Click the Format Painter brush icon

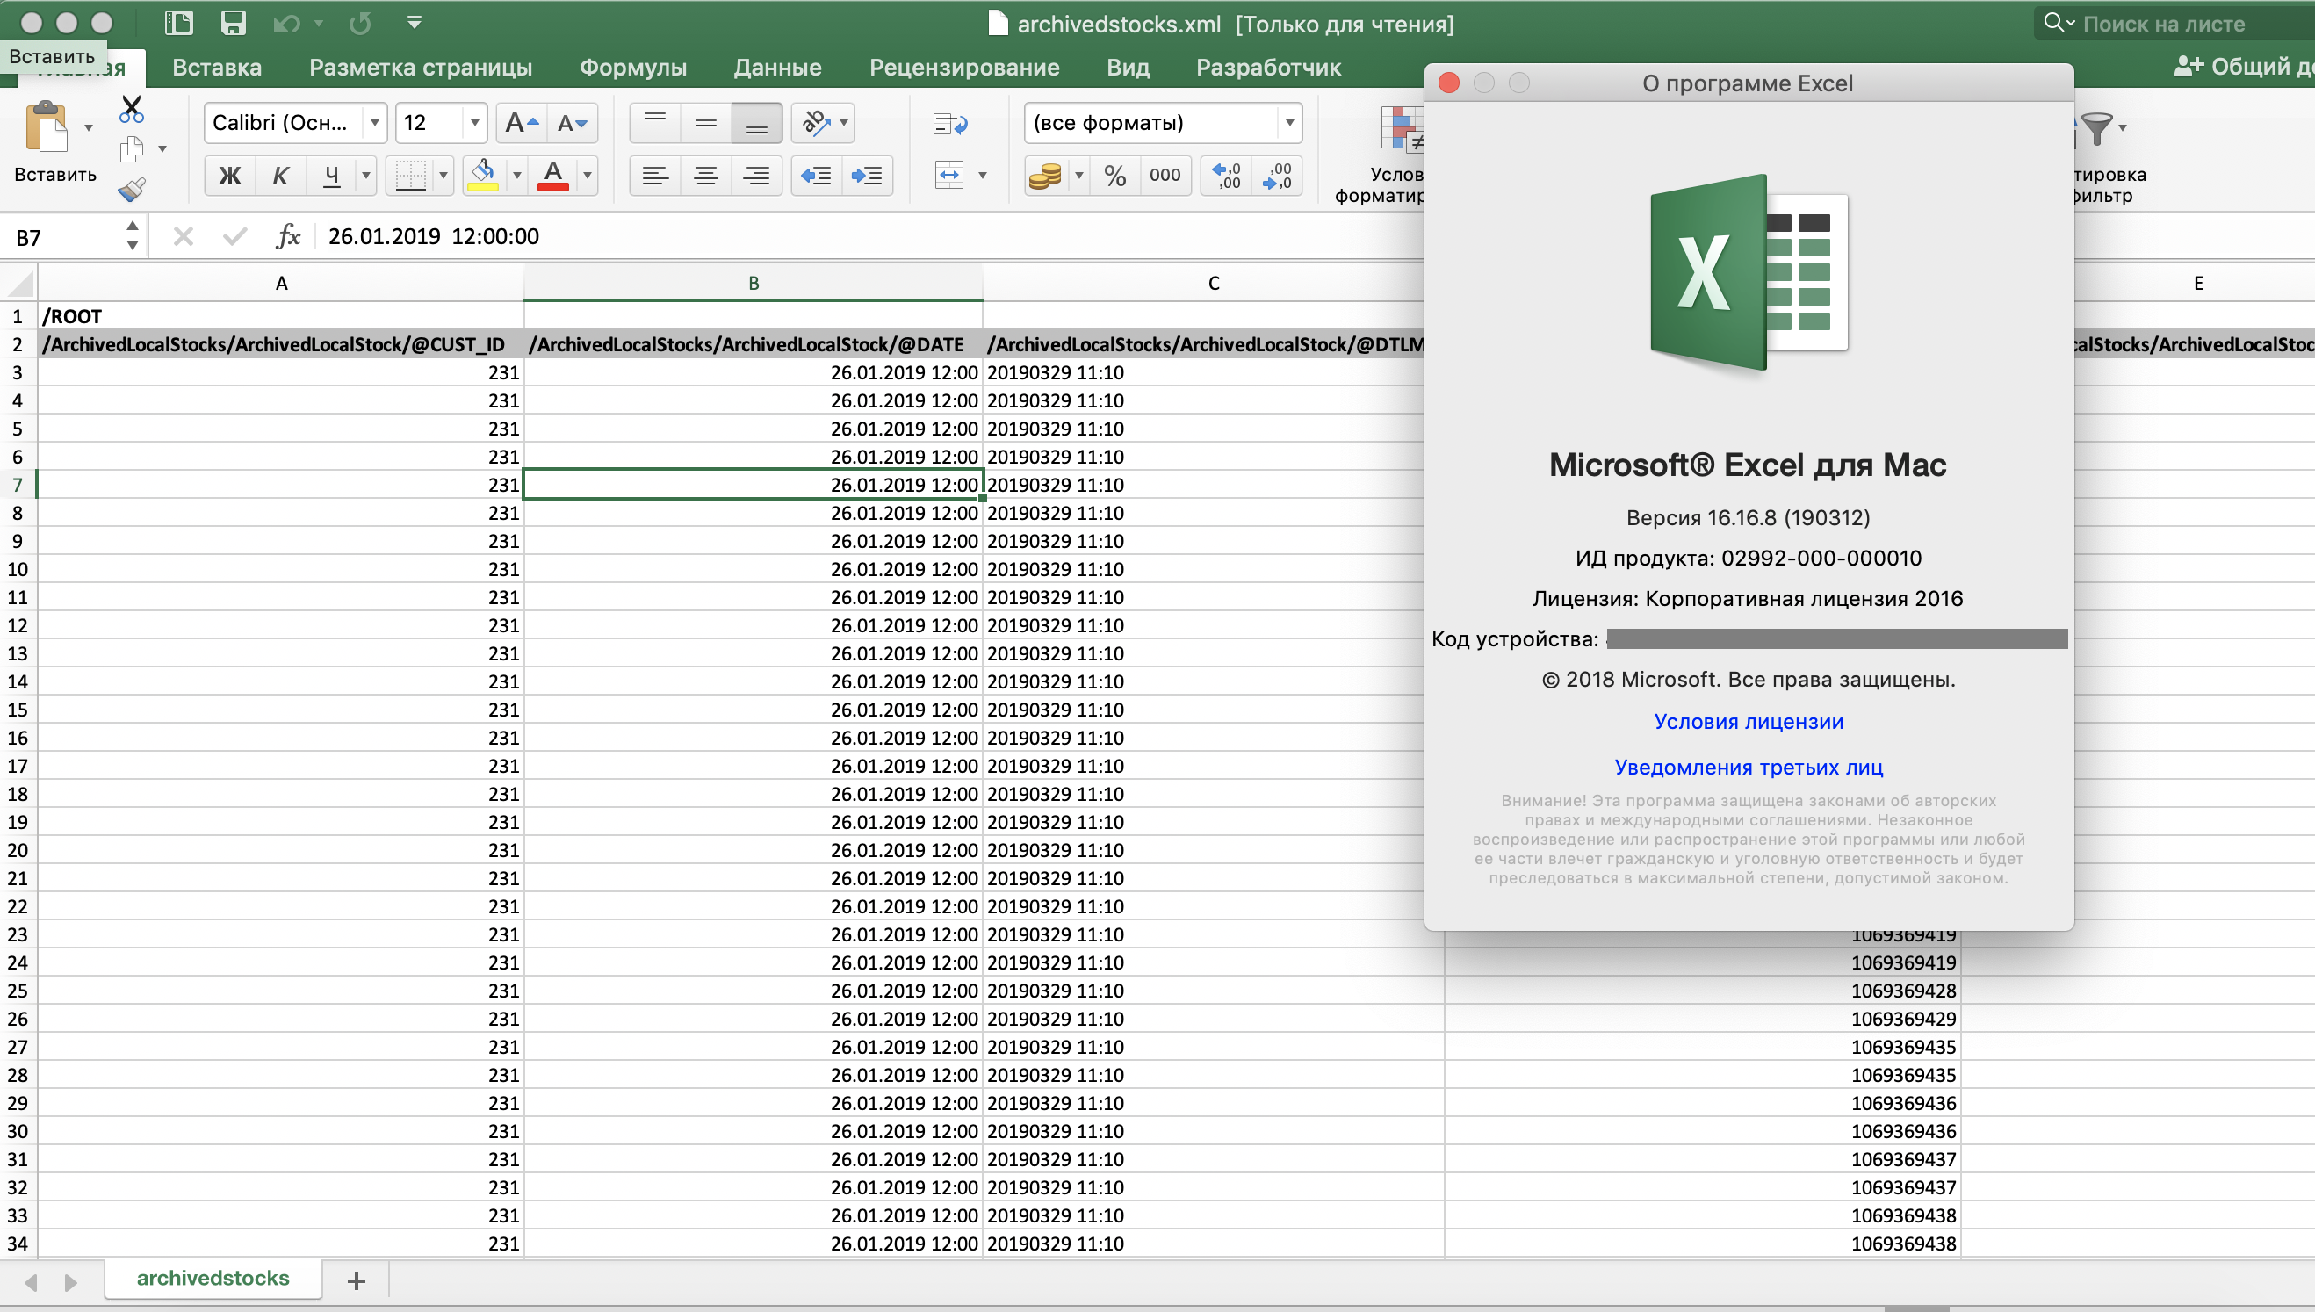132,189
